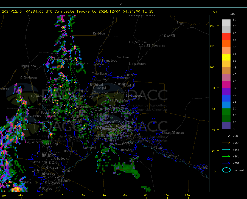247x199 pixels.
Task: Click the cyan VBCT arrow legend icon
Action: [226, 149]
